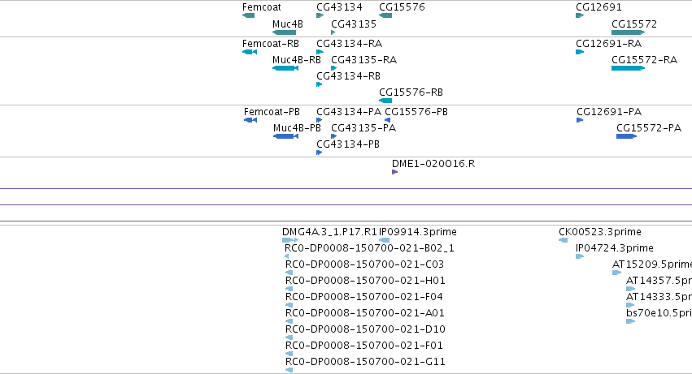Select the CG15576-RB transcript label
Viewport: 692px width, 374px height.
[411, 92]
